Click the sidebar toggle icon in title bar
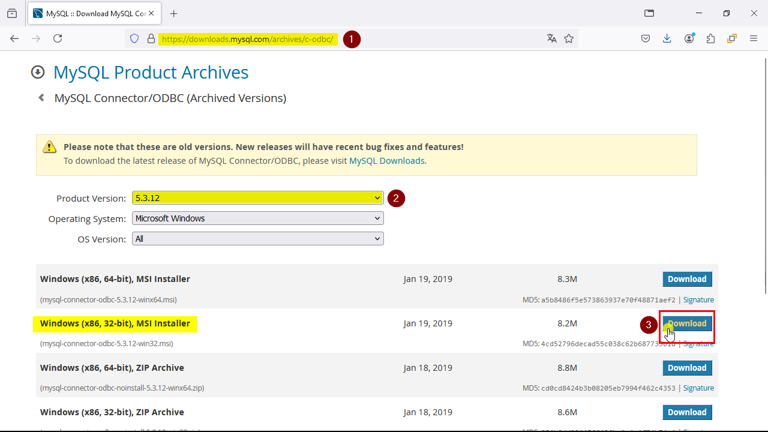768x432 pixels. (x=649, y=13)
